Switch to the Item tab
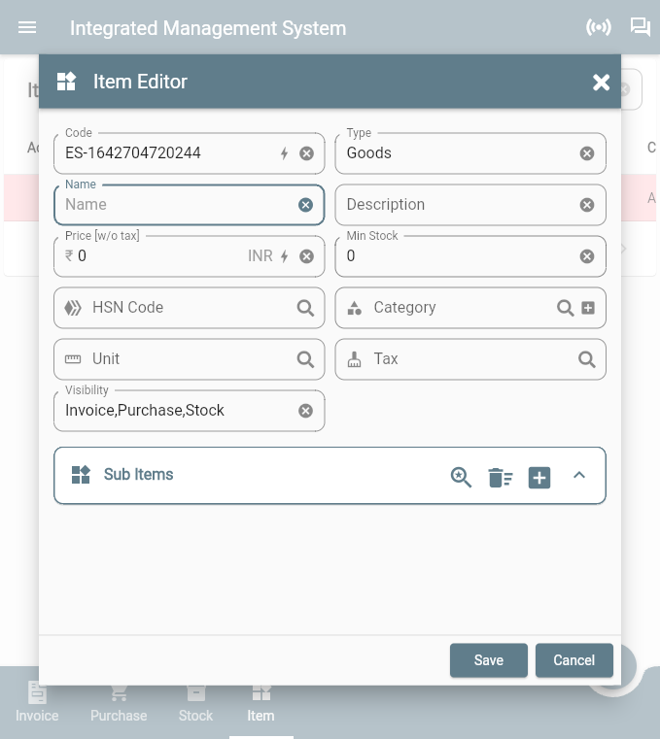Viewport: 660px width, 739px height. 261,704
